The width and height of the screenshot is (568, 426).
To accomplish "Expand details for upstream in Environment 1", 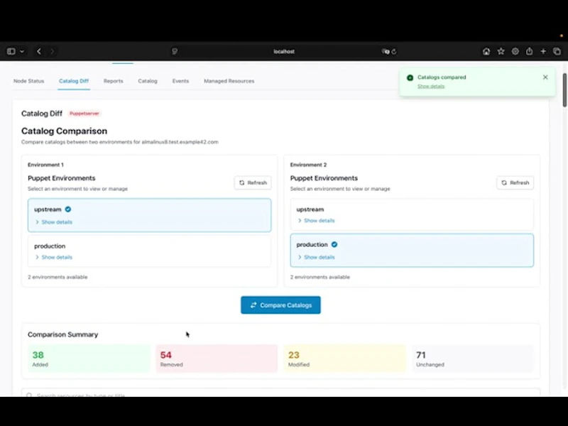I will pyautogui.click(x=54, y=222).
